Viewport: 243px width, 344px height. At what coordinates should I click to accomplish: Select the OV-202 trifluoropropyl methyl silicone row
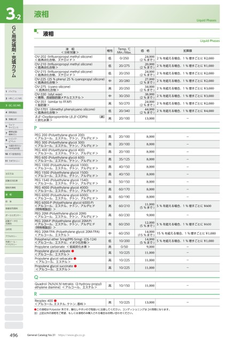[x=127, y=58]
